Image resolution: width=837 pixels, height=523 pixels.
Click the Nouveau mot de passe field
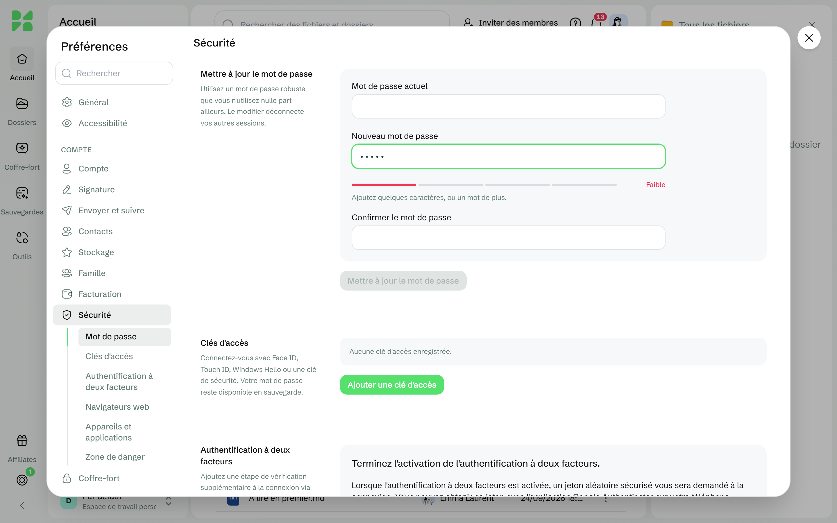(x=508, y=156)
